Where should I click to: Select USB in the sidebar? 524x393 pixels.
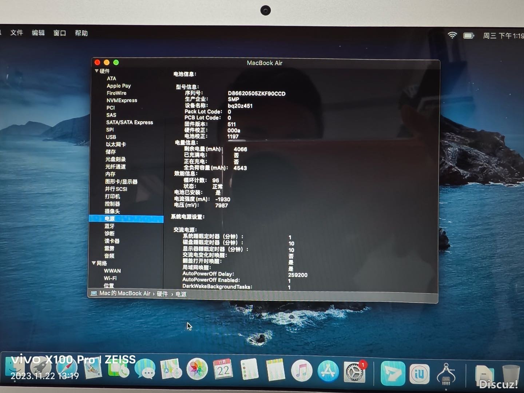(111, 137)
